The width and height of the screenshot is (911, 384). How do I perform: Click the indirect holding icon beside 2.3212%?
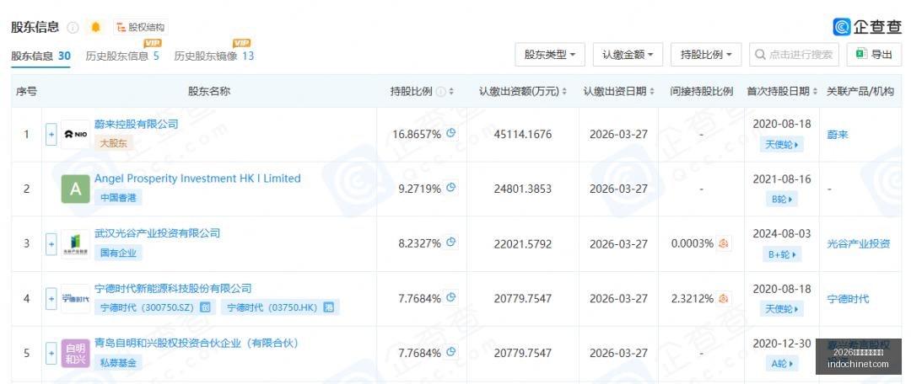click(724, 298)
